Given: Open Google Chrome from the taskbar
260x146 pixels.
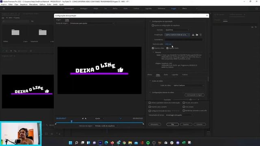Looking at the screenshot, I should [124, 143].
